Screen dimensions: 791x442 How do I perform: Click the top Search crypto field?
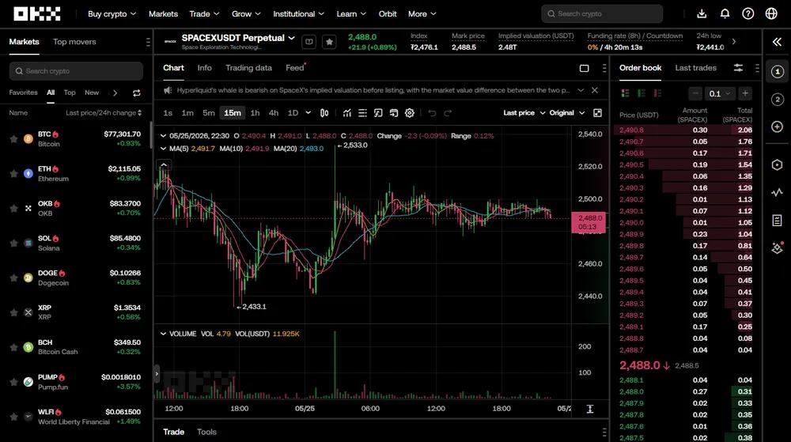(602, 14)
